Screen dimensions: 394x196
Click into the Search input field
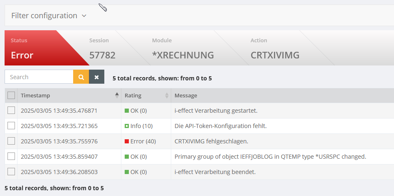click(39, 77)
